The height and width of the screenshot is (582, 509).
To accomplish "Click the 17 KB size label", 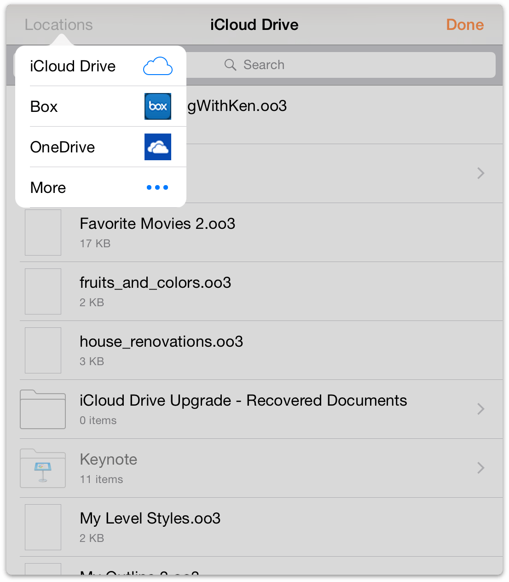I will (95, 244).
